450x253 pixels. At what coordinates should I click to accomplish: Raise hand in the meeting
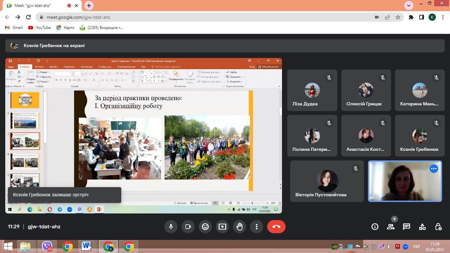239,227
